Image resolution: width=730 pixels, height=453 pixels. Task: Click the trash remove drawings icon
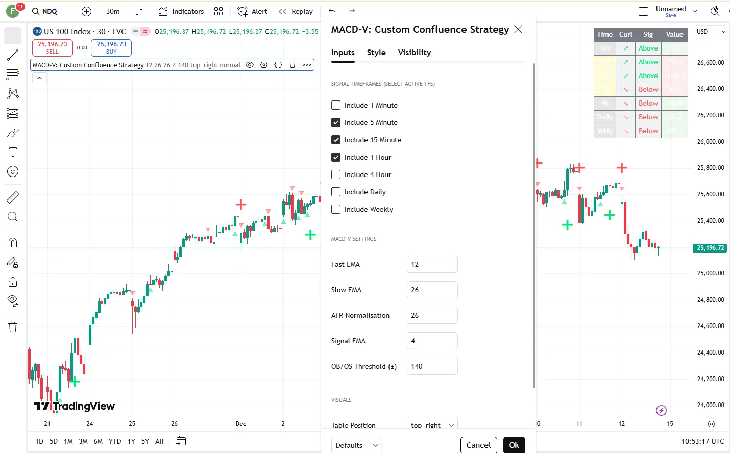point(13,327)
